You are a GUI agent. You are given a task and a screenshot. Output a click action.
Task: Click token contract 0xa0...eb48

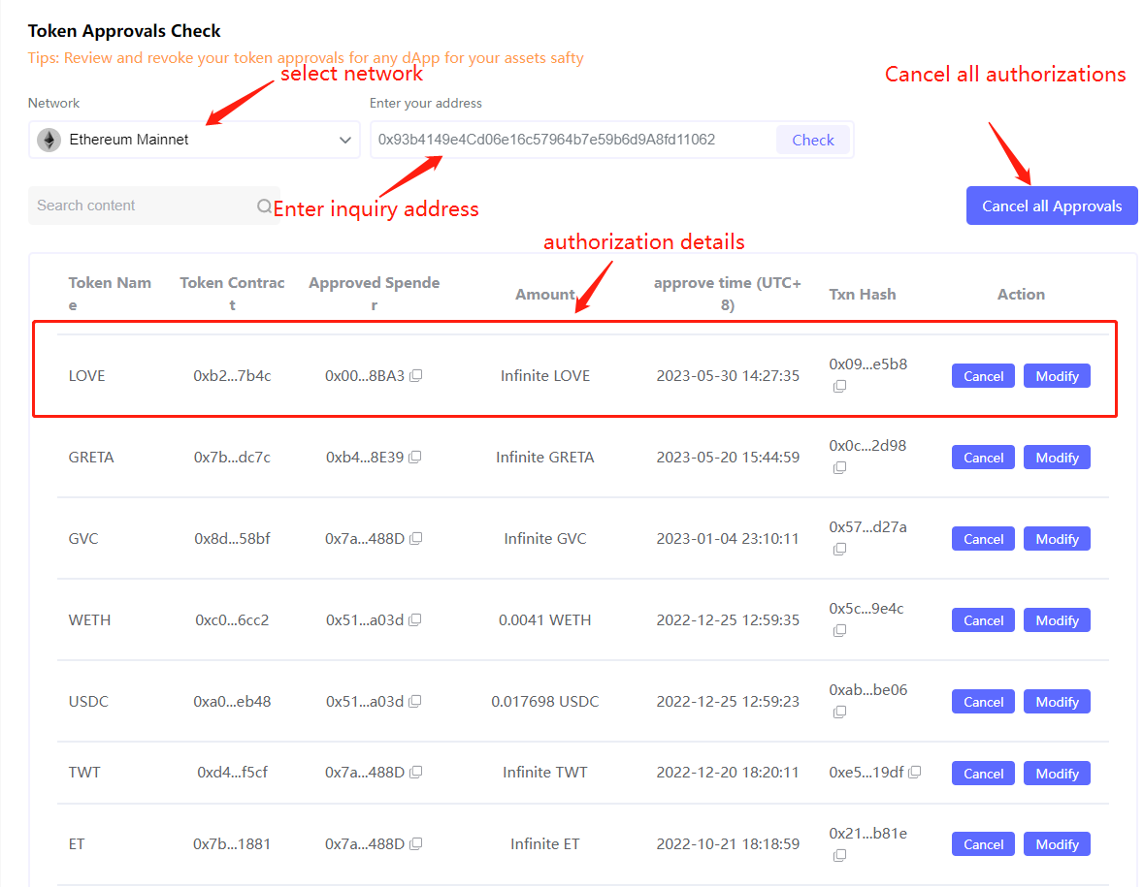(232, 702)
